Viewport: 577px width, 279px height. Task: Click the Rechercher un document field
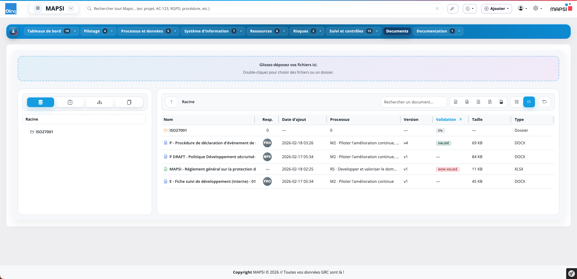click(414, 102)
